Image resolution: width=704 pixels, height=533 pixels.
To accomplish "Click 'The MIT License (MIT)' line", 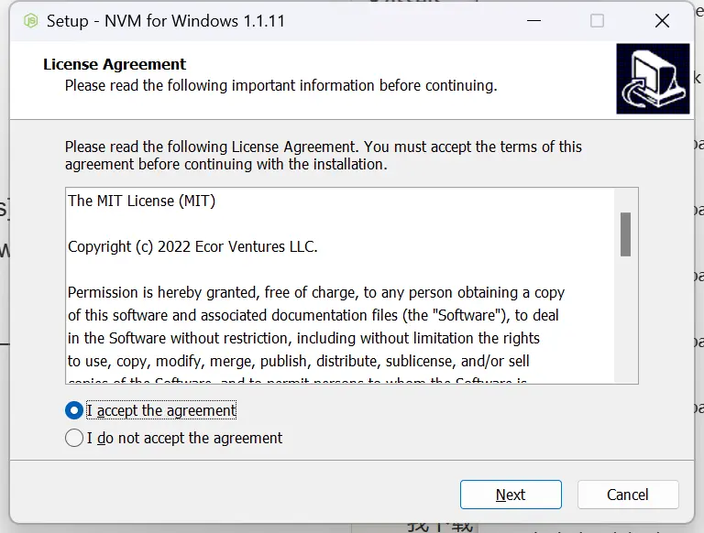I will 141,201.
